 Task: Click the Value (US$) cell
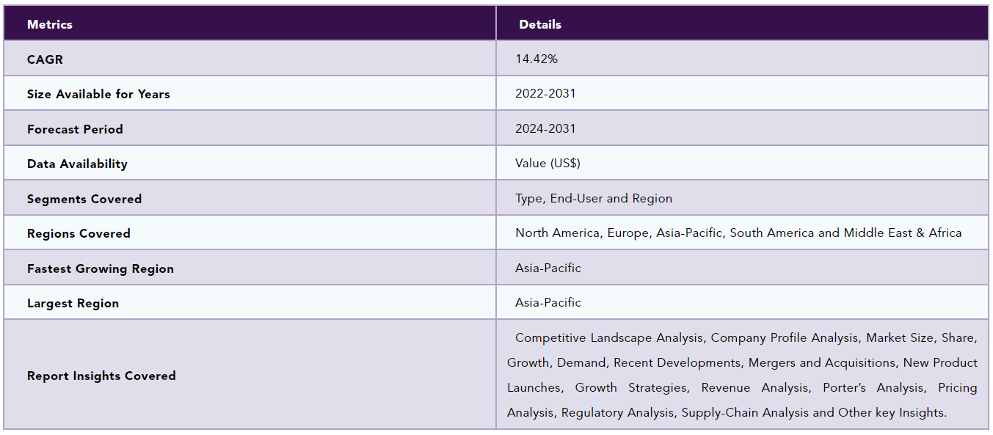point(548,163)
